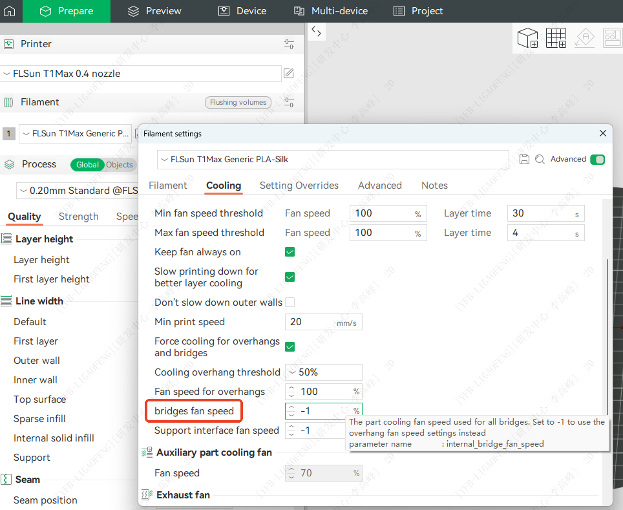The height and width of the screenshot is (510, 623).
Task: Toggle Global/Objects process switch
Action: [x=103, y=165]
